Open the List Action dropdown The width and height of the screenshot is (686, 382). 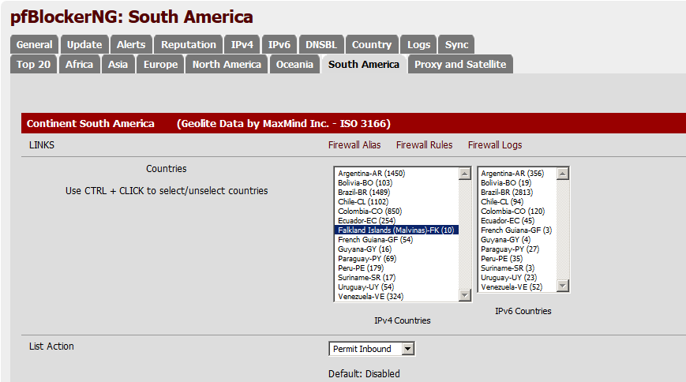coord(372,349)
